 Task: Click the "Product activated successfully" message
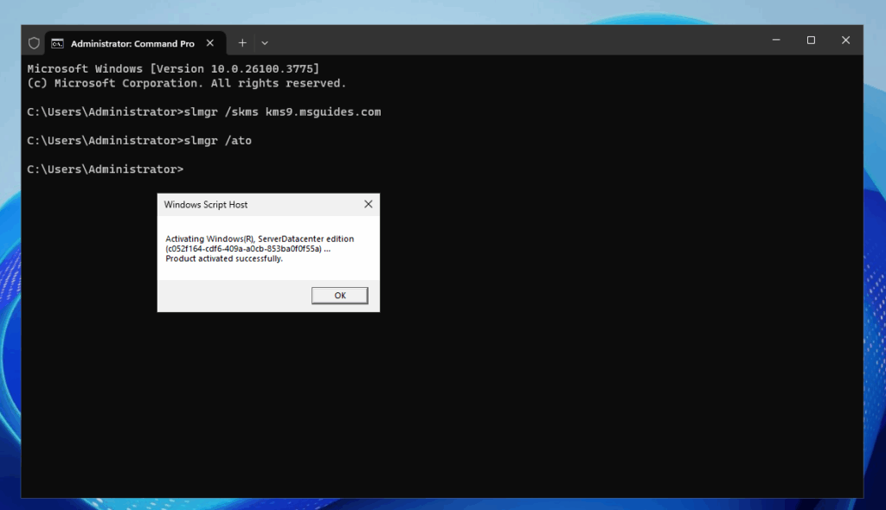[x=224, y=258]
